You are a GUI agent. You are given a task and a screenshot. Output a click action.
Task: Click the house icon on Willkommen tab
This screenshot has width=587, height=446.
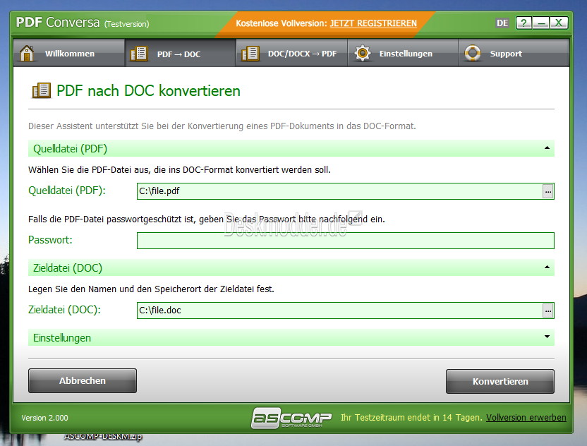click(27, 53)
